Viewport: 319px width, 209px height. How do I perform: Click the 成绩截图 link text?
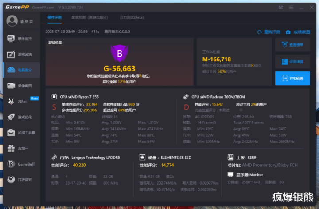302,32
